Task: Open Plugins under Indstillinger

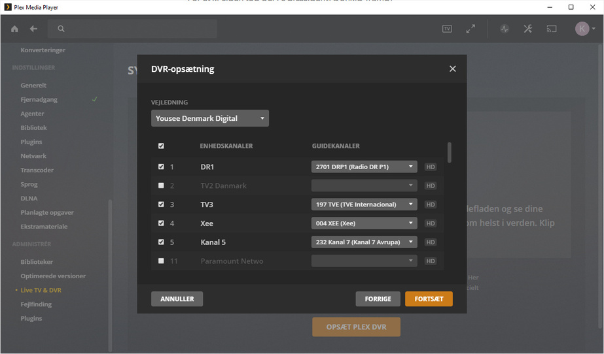Action: click(31, 142)
